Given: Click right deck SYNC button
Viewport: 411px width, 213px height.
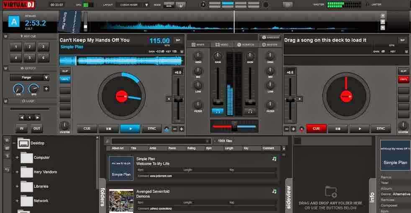Looking at the screenshot, I should pyautogui.click(x=380, y=128).
